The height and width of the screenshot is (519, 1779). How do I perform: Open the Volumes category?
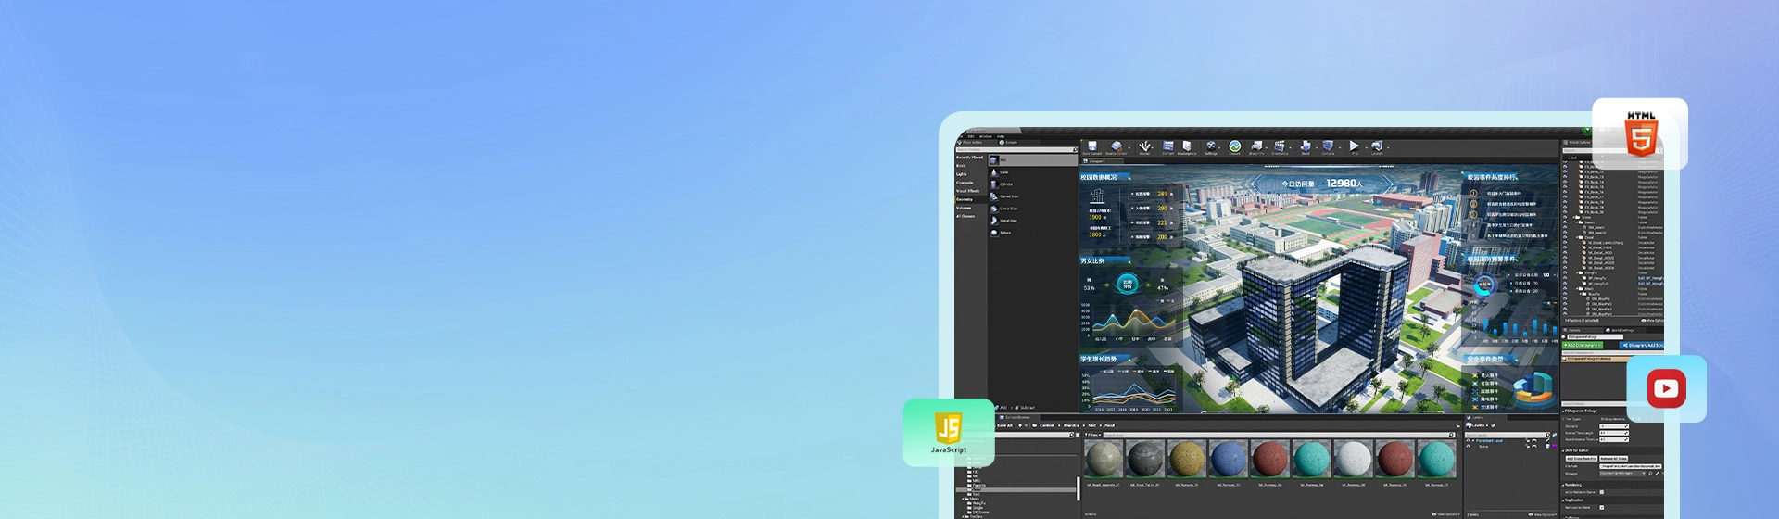[x=964, y=208]
